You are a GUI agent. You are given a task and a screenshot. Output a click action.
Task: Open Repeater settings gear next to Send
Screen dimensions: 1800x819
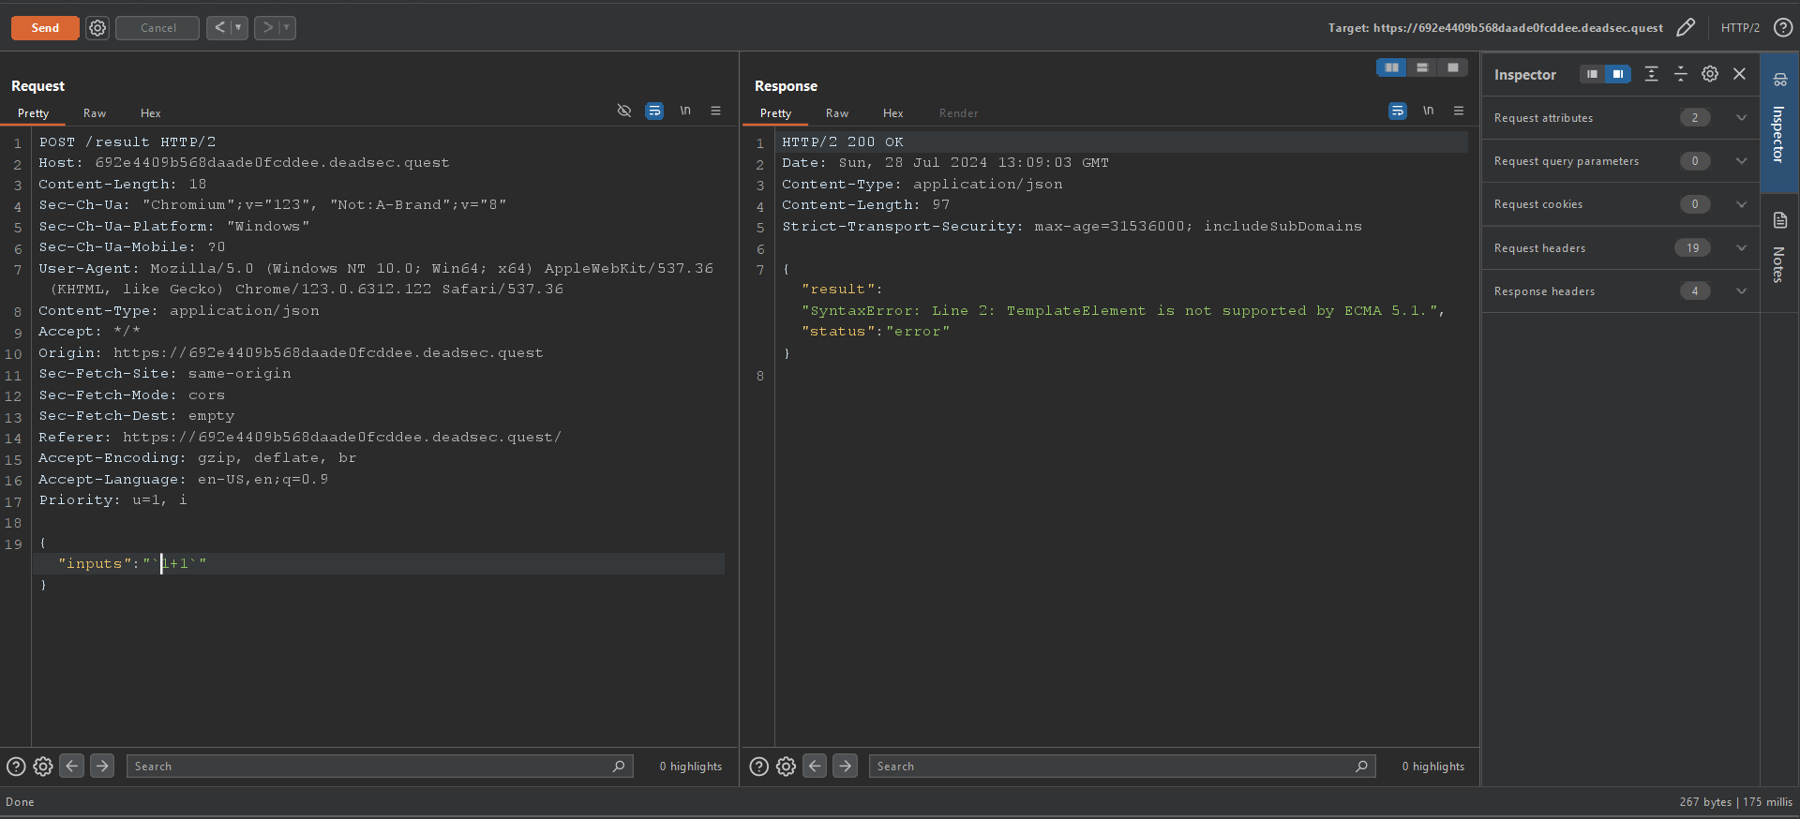[x=97, y=28]
